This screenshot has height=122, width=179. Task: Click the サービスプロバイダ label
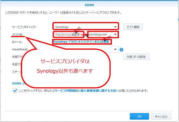coord(24,27)
